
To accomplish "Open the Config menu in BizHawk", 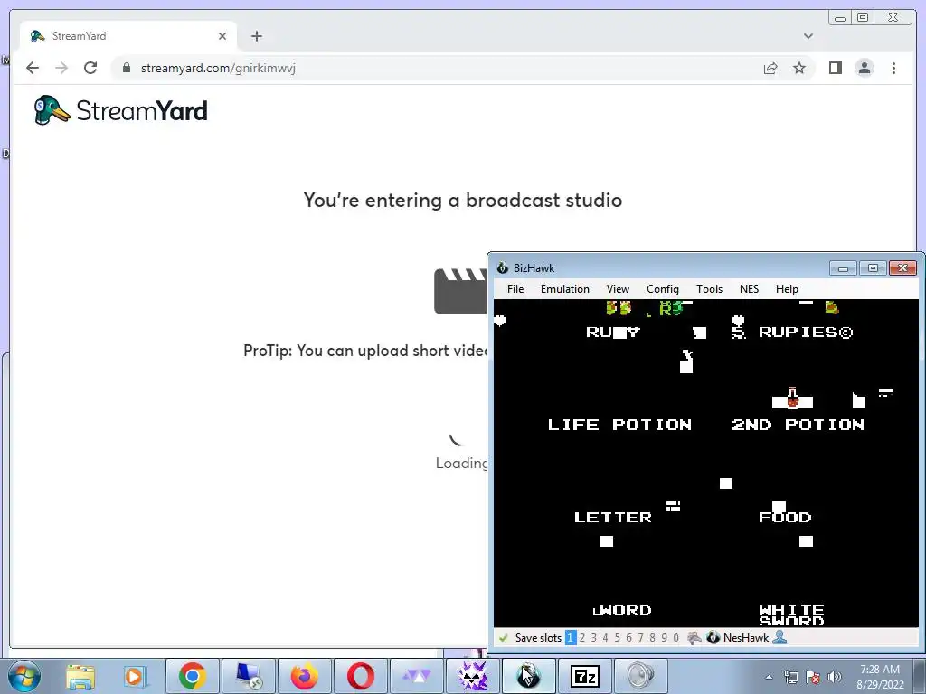I will (663, 289).
